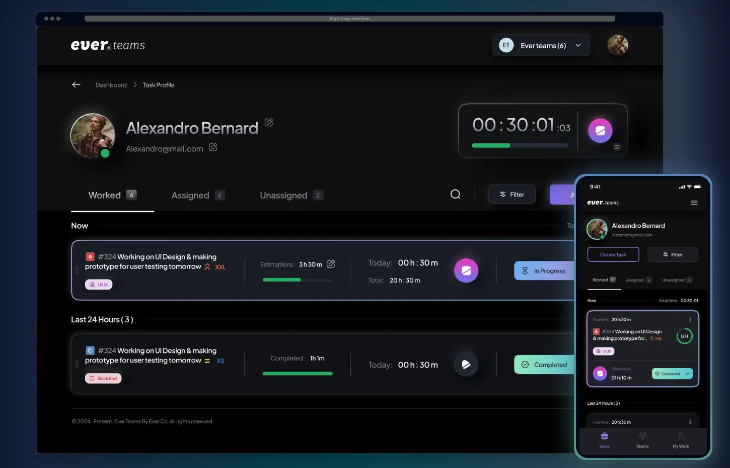
Task: Open the timer menu icon below stop button
Action: [x=617, y=147]
